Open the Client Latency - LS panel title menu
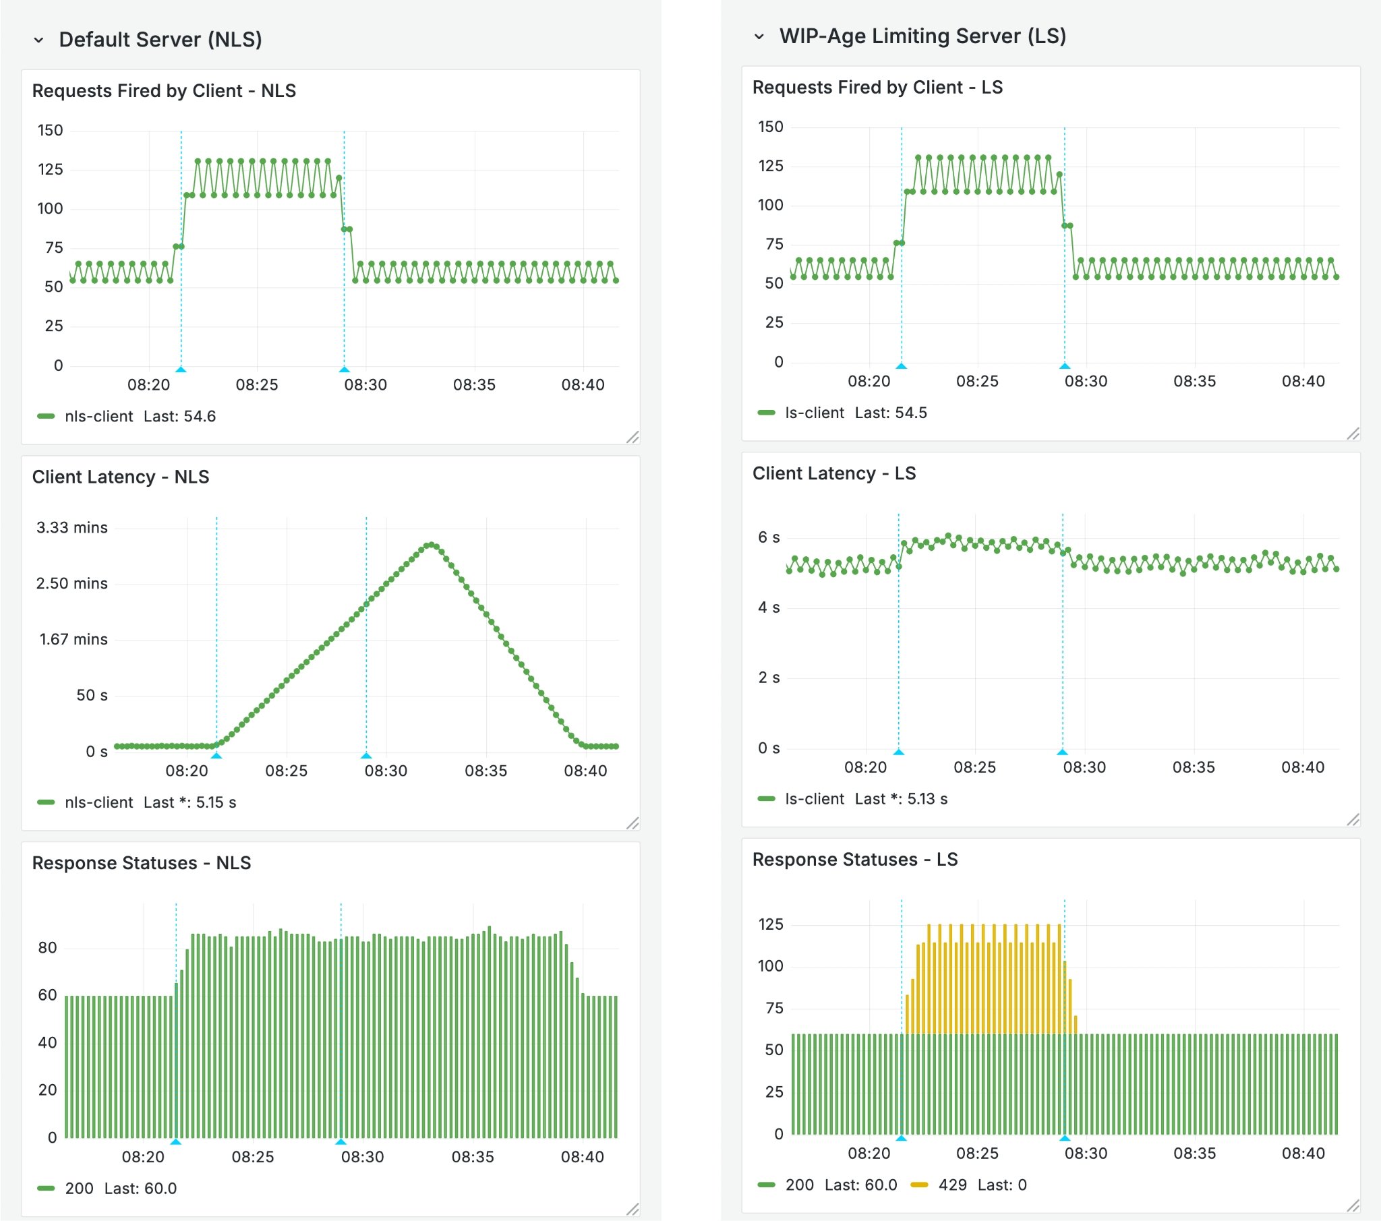The width and height of the screenshot is (1381, 1221). coord(833,473)
